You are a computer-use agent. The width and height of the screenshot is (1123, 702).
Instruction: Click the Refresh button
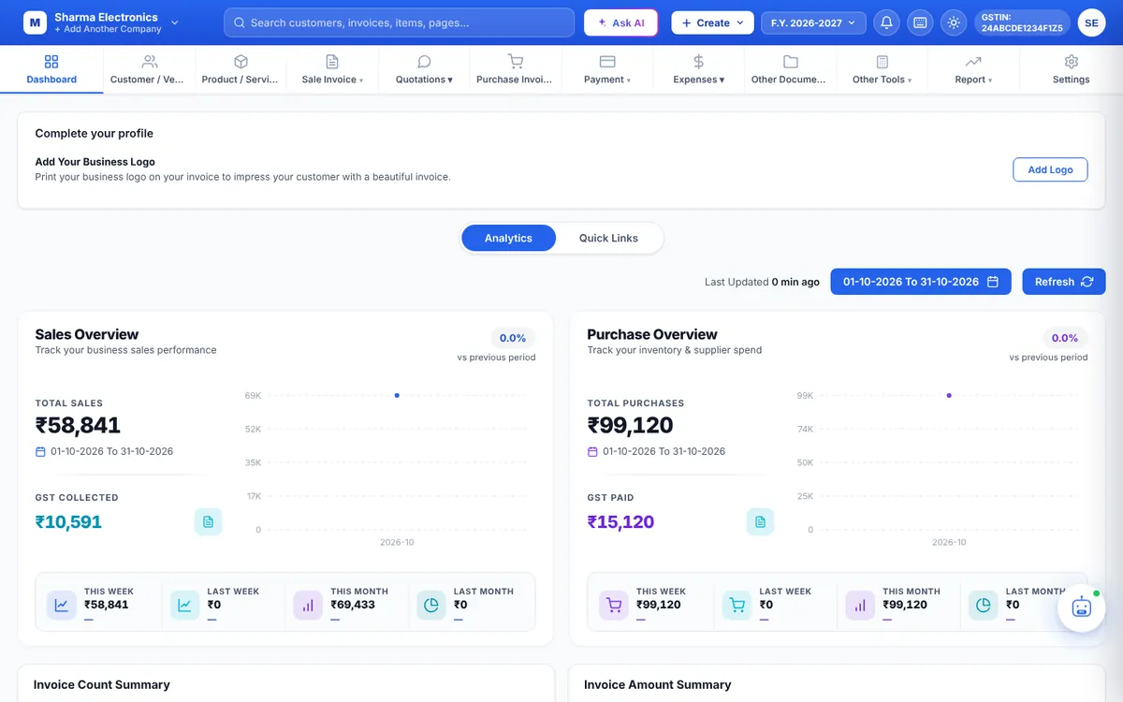point(1064,282)
